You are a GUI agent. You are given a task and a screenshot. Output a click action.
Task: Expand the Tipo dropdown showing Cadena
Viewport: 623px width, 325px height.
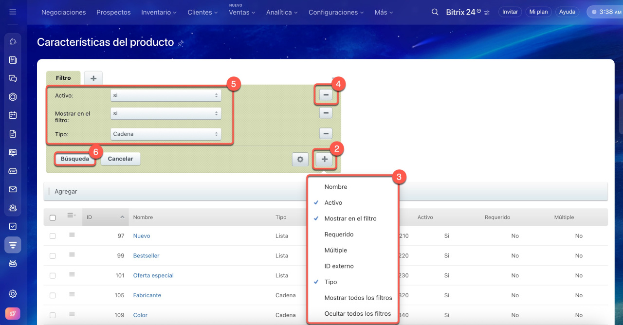click(x=165, y=134)
